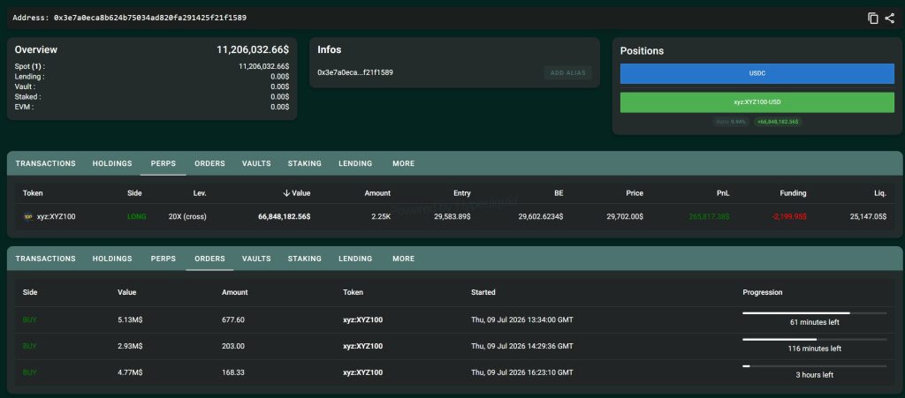Click the sort arrow beside the Value column header
This screenshot has height=398, width=905.
click(286, 193)
